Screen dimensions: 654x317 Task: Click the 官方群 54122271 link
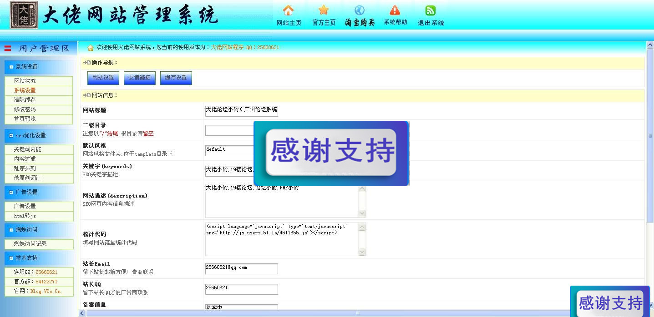tap(46, 282)
